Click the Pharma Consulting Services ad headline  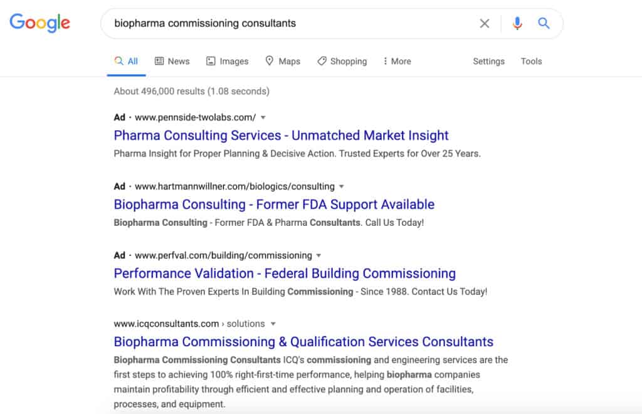pyautogui.click(x=280, y=135)
